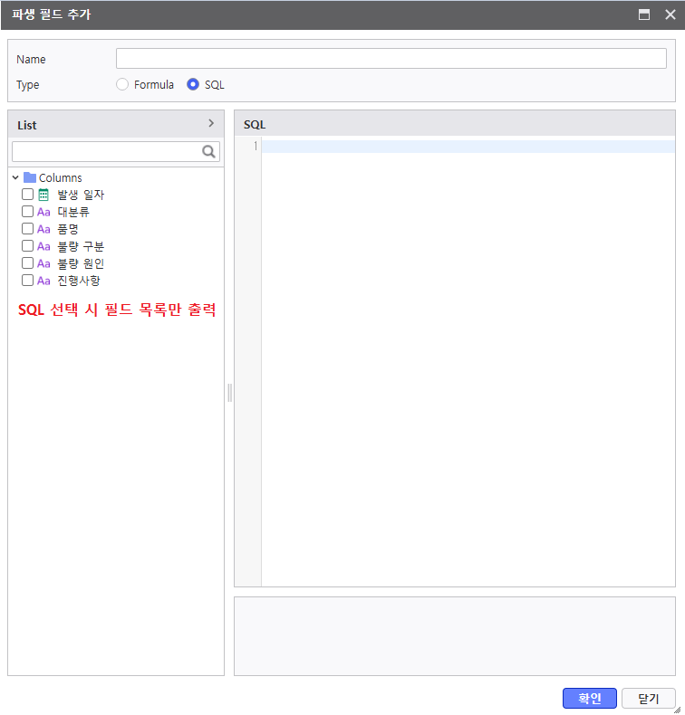
Task: Collapse the List panel with chevron
Action: pos(211,123)
